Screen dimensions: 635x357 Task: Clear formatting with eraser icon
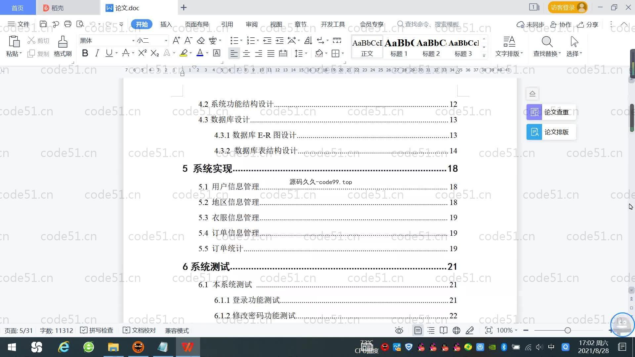click(201, 40)
